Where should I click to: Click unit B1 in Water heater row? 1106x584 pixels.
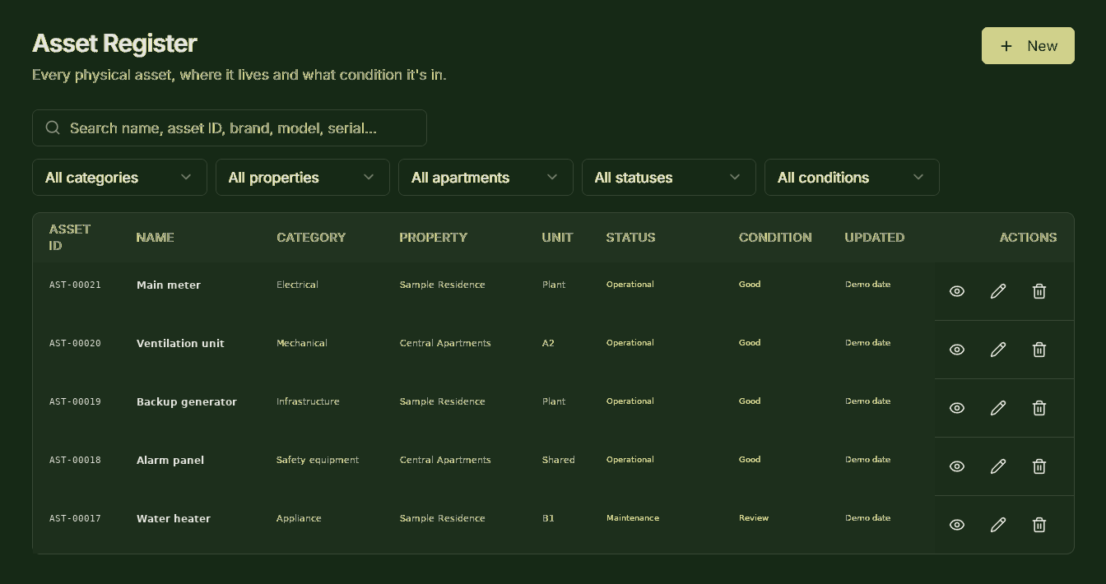pyautogui.click(x=548, y=518)
